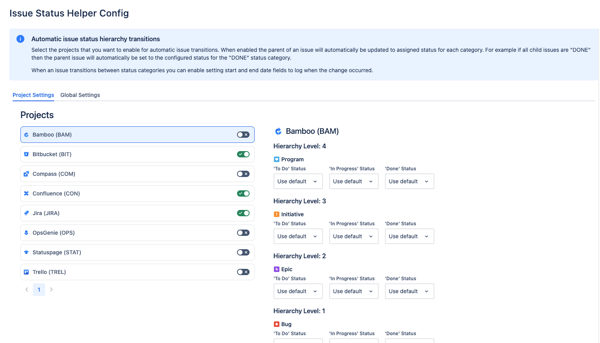Click the Trello project icon

[26, 272]
